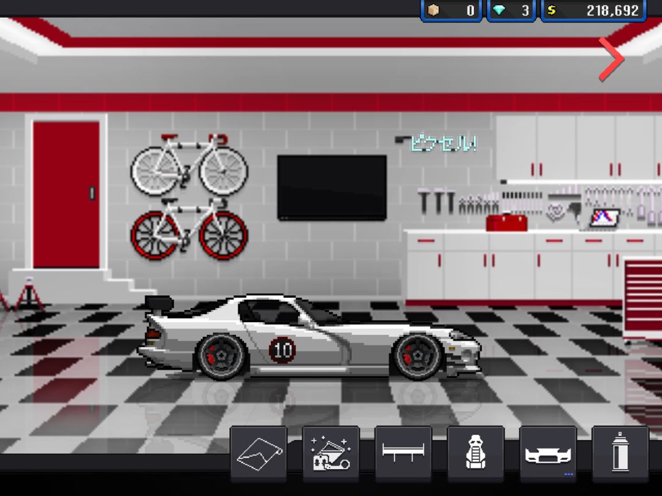Tap the laptop on the workbench
662x496 pixels.
(x=604, y=218)
